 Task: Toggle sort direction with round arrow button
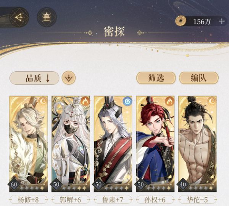[69, 78]
